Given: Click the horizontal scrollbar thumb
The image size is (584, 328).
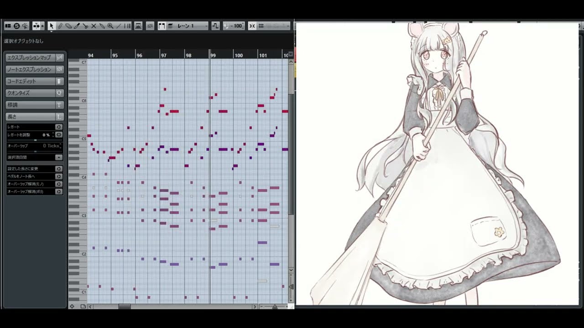Looking at the screenshot, I should (x=125, y=307).
